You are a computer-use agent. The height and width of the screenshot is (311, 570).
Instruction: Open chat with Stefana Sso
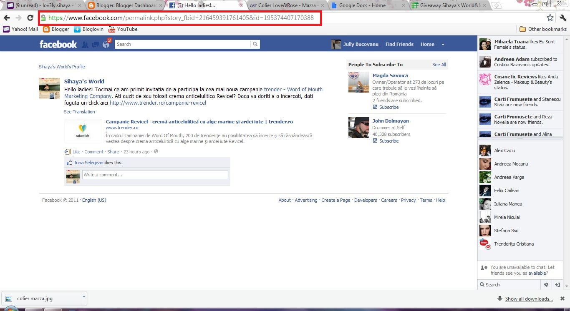519,231
